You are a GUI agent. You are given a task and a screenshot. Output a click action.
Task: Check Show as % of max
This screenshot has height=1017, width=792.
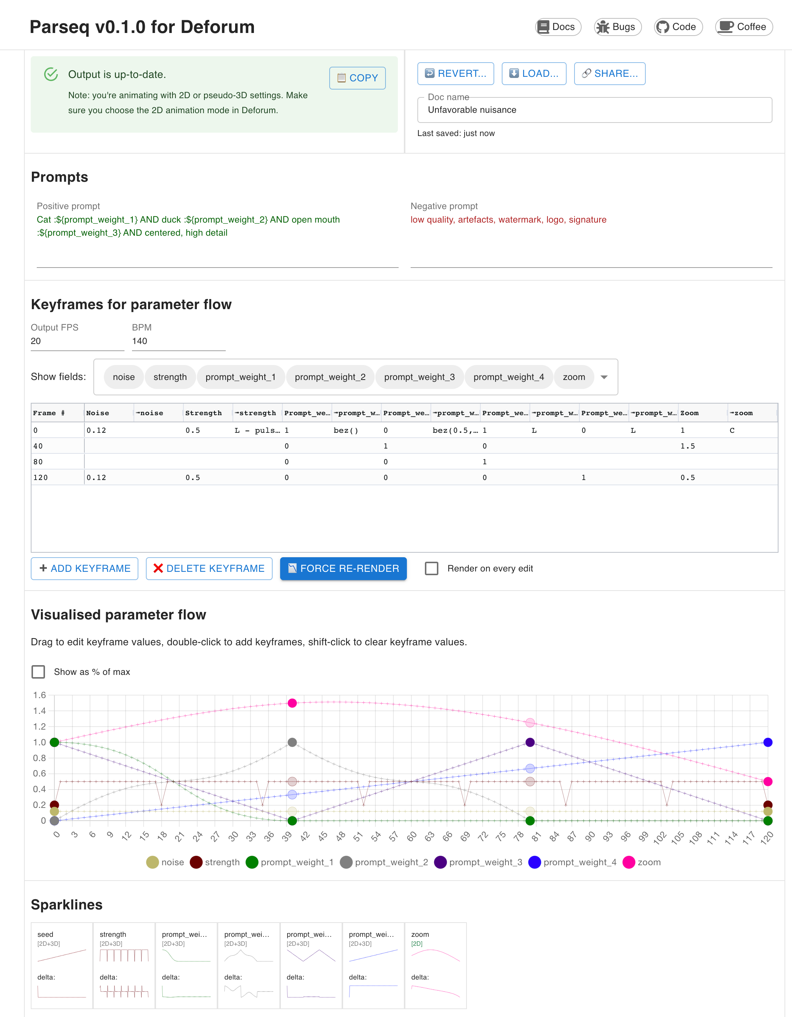click(39, 672)
